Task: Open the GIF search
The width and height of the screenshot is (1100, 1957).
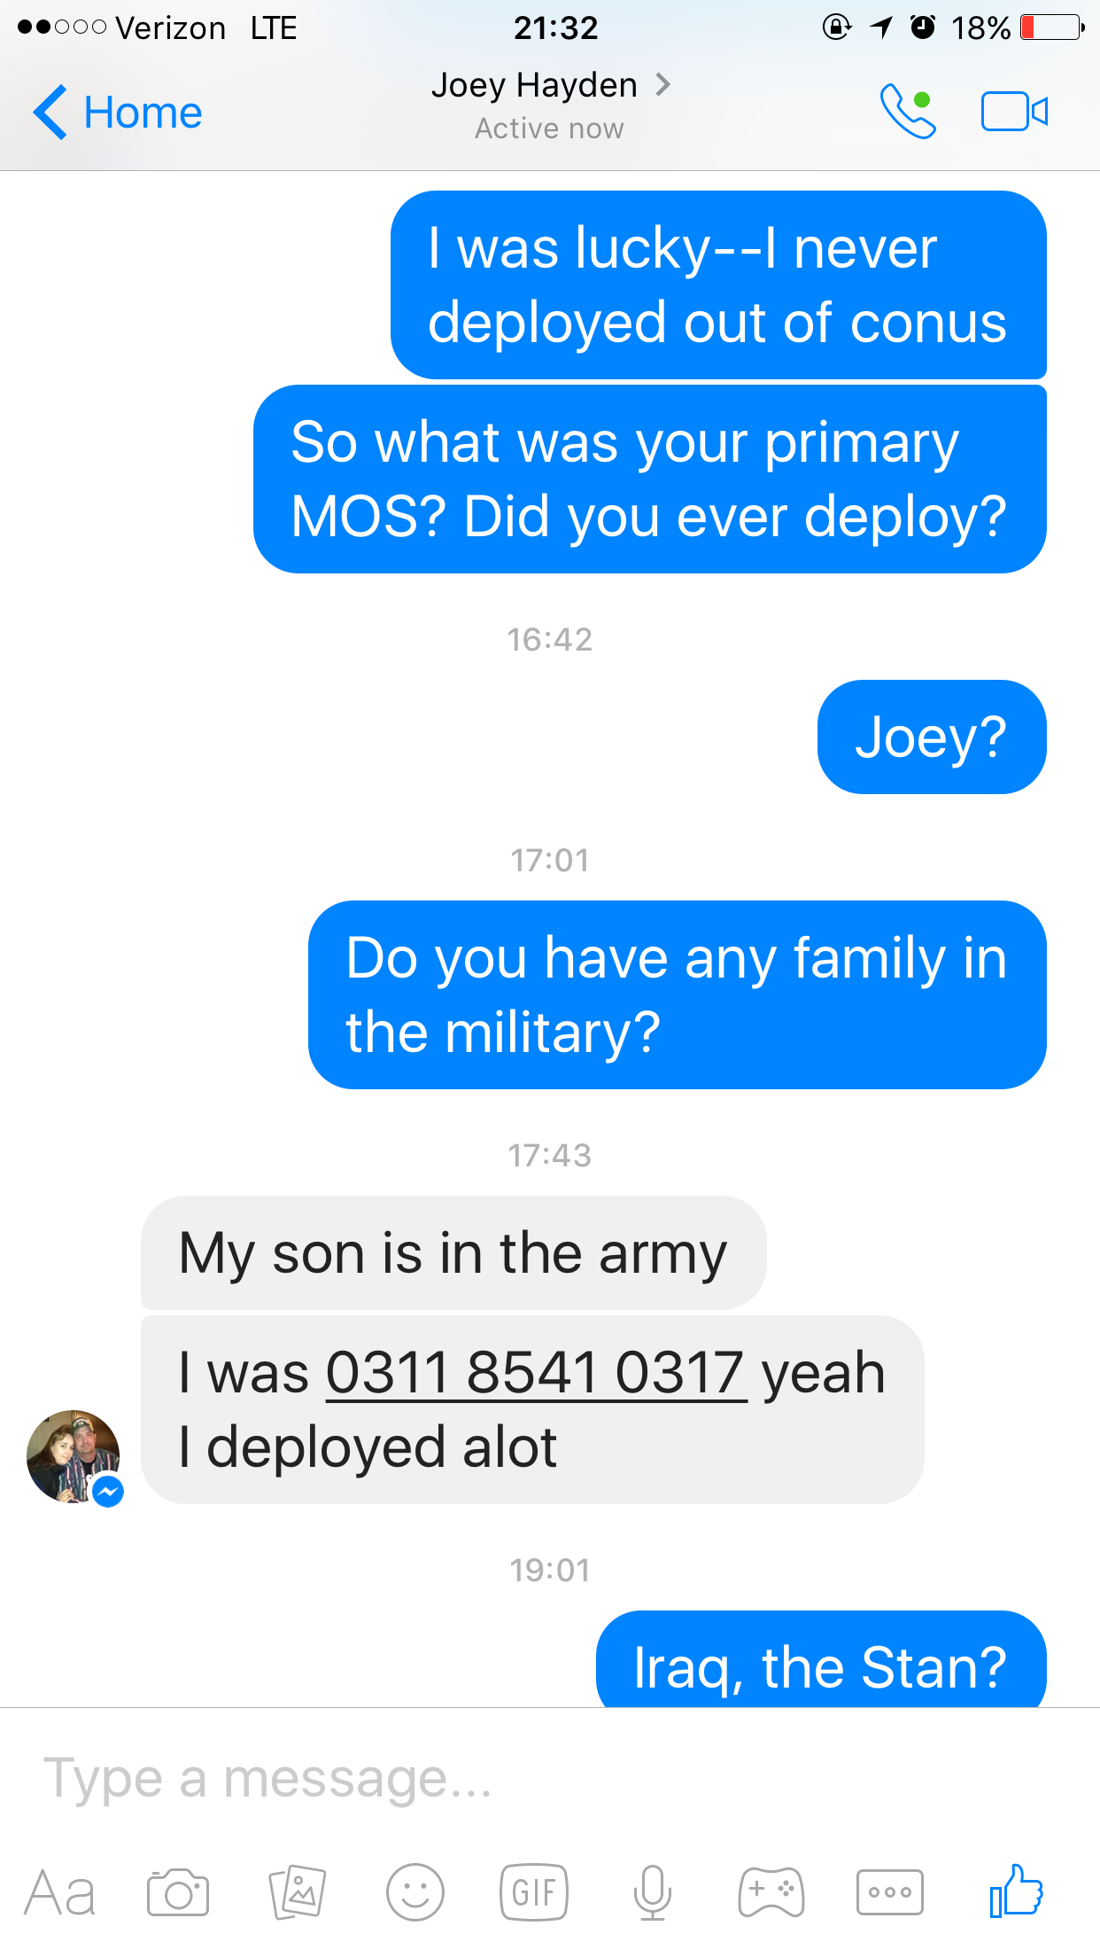Action: coord(533,1893)
